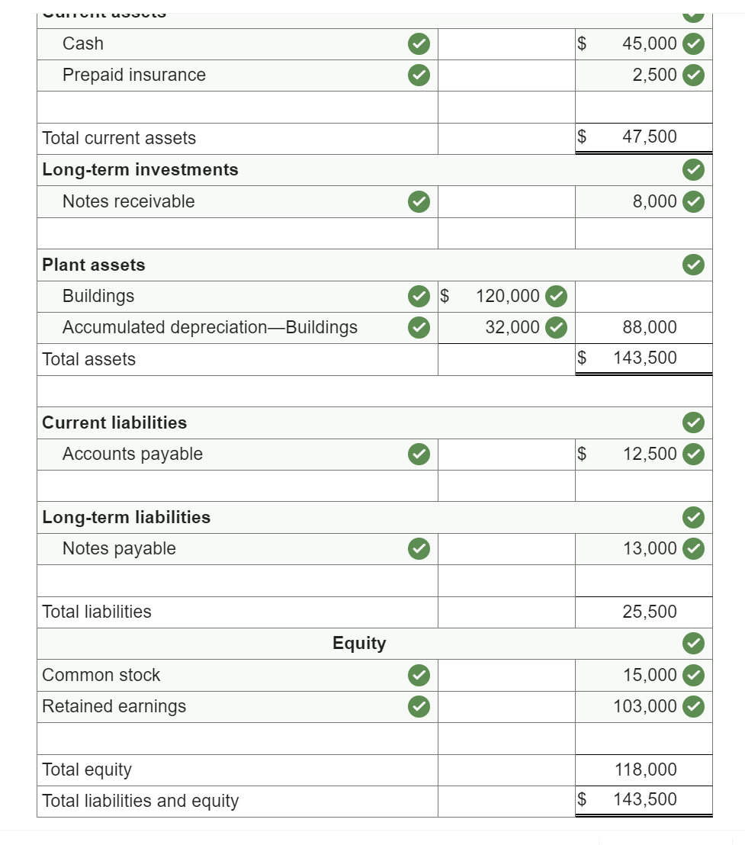Click the checkmark next to the 2,500 value
Image resolution: width=745 pixels, height=845 pixels.
pyautogui.click(x=693, y=75)
